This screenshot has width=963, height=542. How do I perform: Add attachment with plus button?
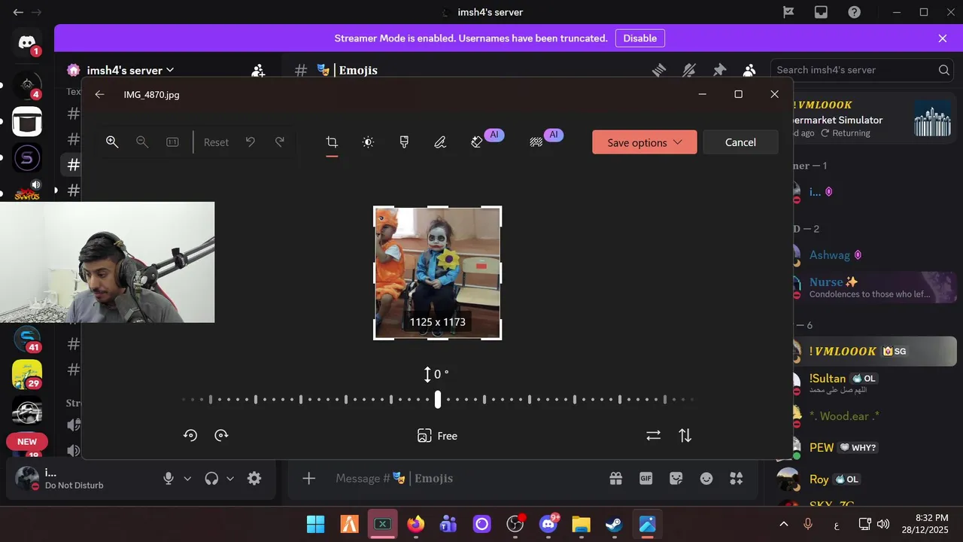coord(308,478)
